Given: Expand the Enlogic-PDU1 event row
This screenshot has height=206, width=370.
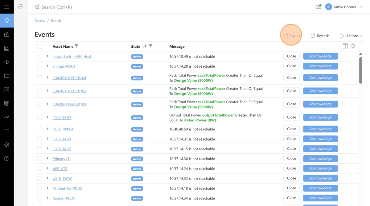Looking at the screenshot, I should 47,66.
